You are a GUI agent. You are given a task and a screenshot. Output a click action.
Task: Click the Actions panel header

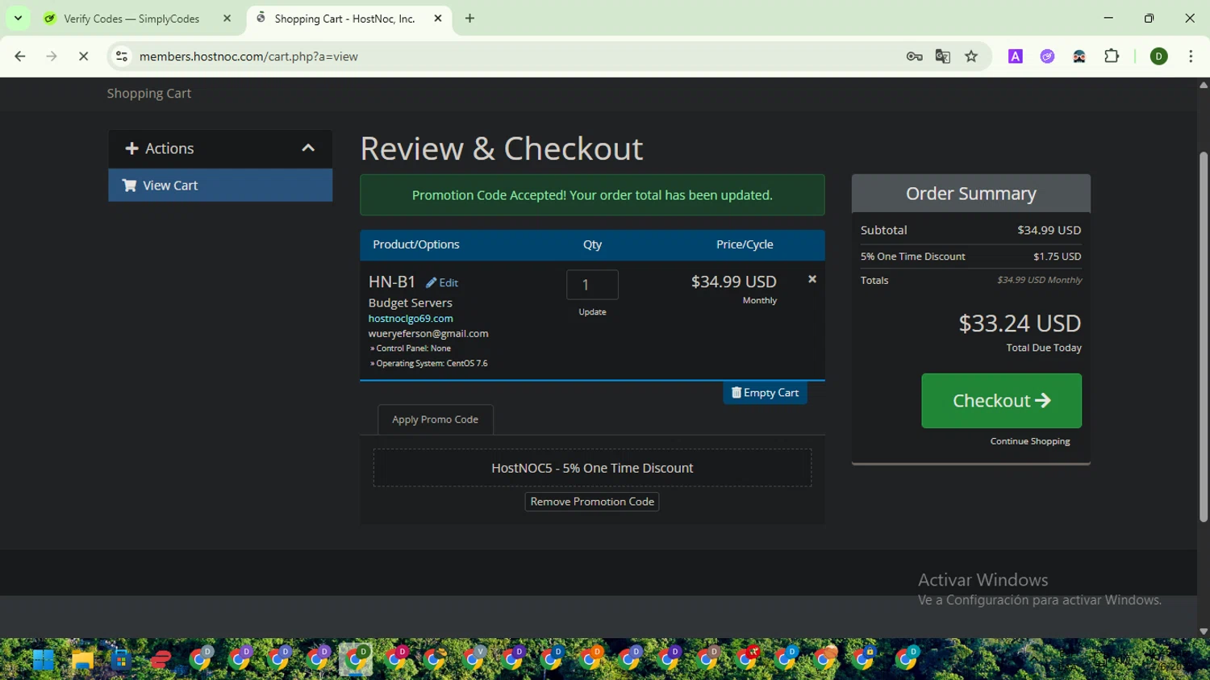click(220, 148)
